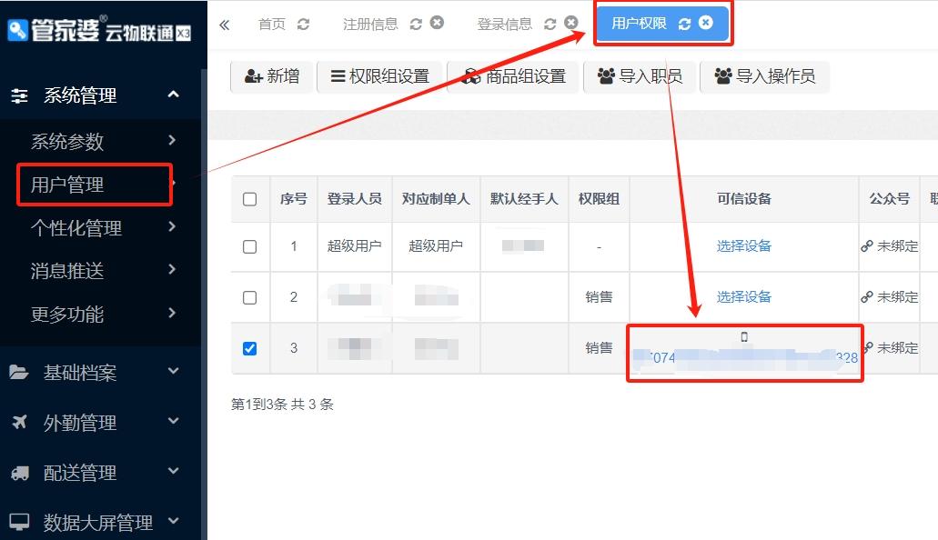Click 选择设备 link in row 2

point(744,296)
